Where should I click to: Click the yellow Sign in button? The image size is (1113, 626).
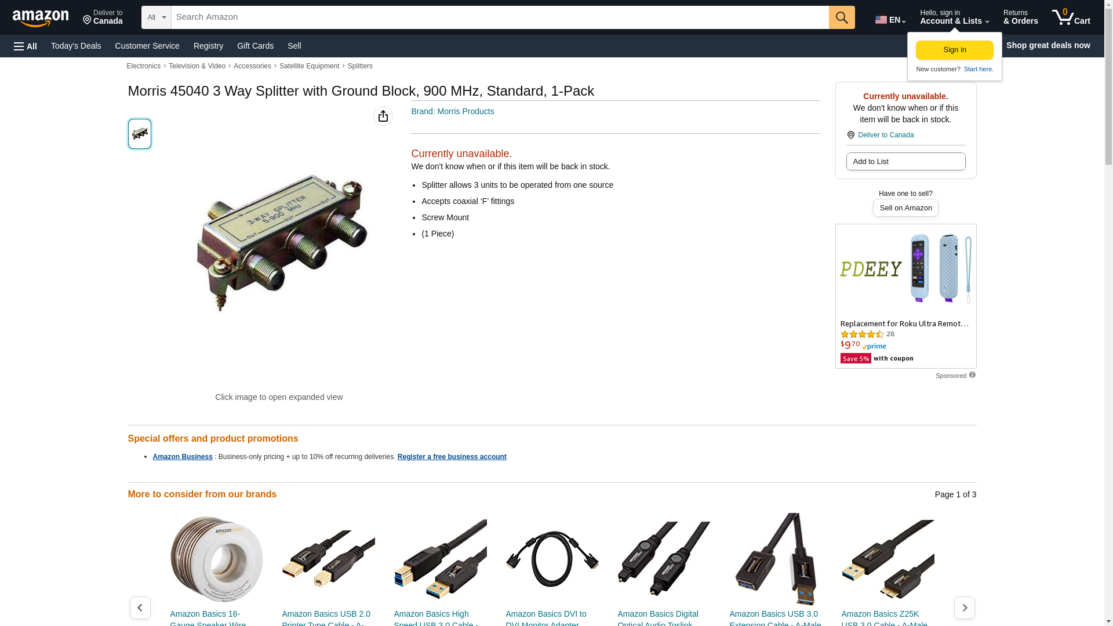(x=955, y=50)
